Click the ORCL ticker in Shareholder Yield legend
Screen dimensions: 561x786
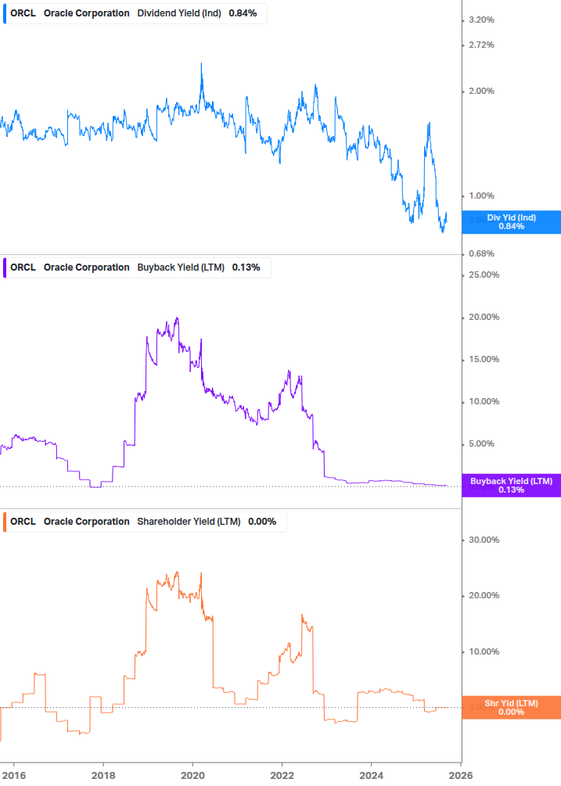pyautogui.click(x=23, y=522)
